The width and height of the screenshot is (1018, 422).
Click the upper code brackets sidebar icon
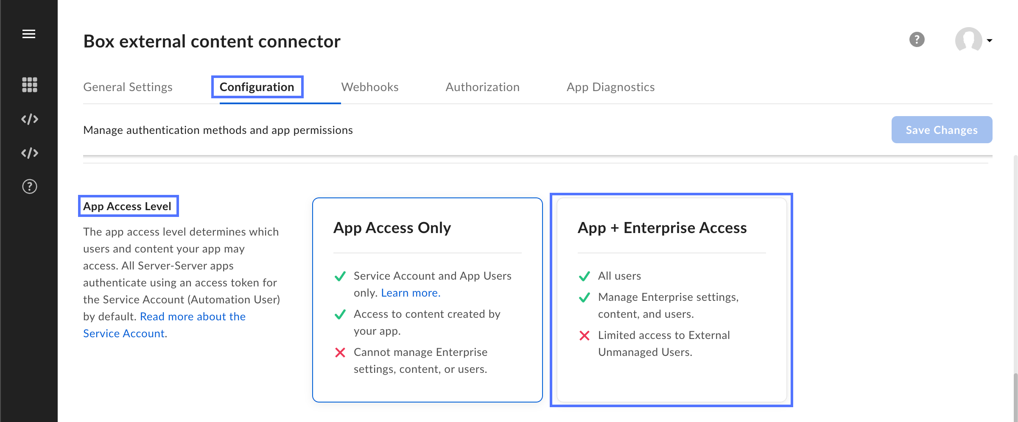[x=30, y=119]
